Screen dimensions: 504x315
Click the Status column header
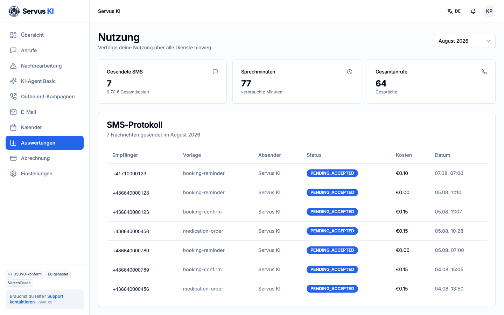(x=314, y=155)
